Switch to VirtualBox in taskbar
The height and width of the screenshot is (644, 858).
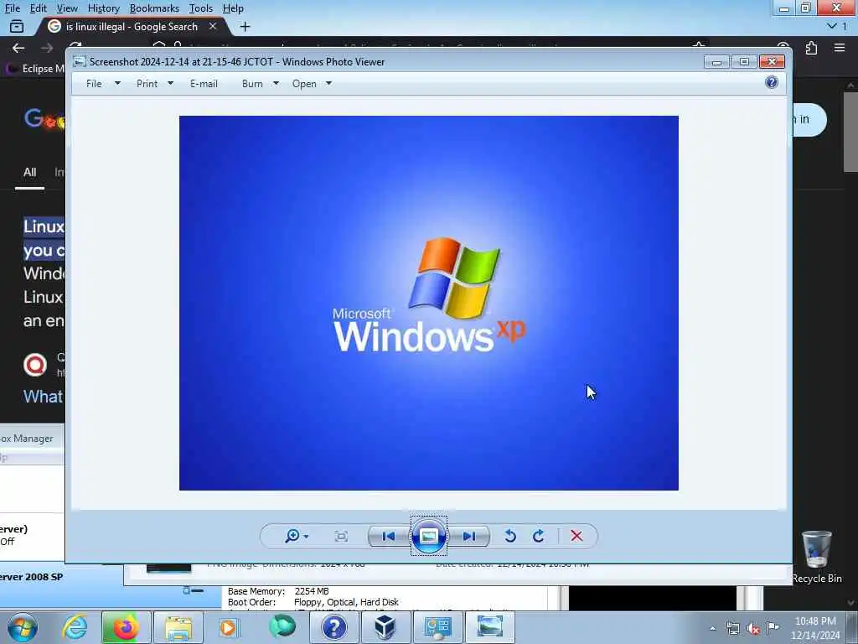click(385, 627)
